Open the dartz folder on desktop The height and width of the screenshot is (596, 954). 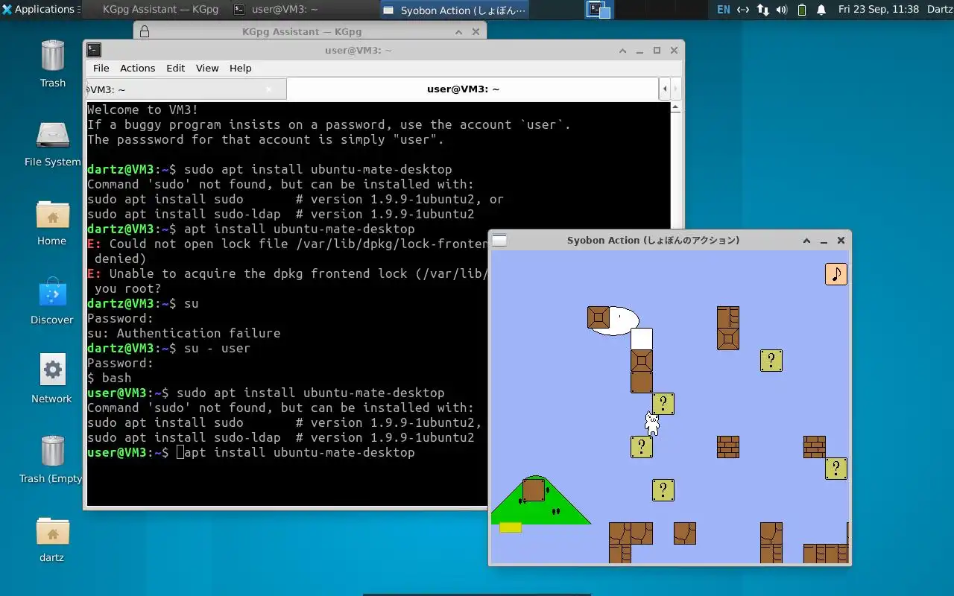point(52,539)
